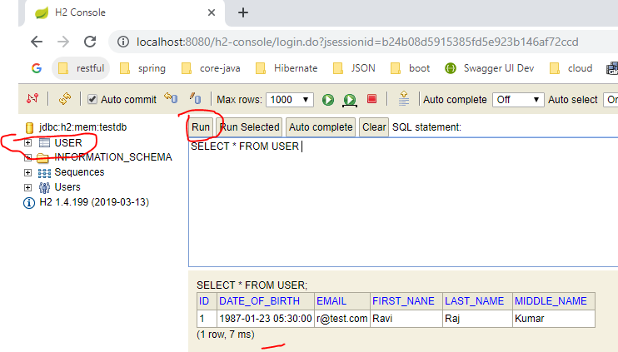Image resolution: width=618 pixels, height=352 pixels.
Task: Click the '(1 row, 7 ms)' result text
Action: tap(226, 335)
